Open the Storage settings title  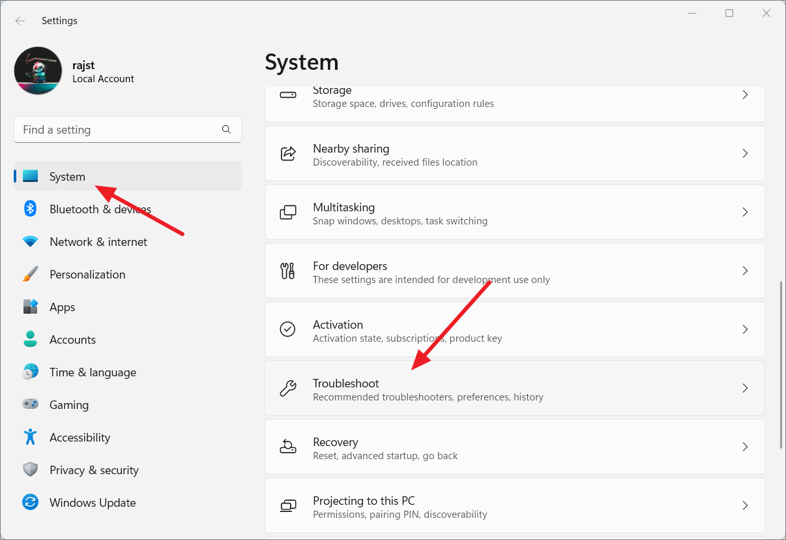[x=332, y=90]
